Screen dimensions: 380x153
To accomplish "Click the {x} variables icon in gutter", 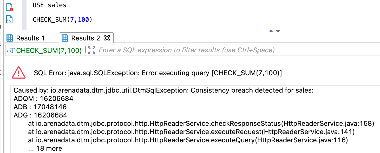I will coord(9,19).
